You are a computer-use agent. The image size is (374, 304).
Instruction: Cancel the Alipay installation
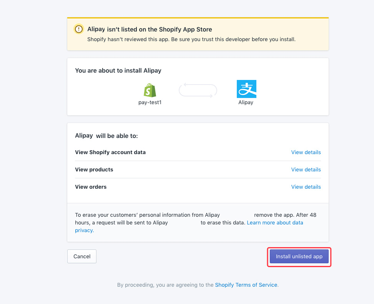81,256
